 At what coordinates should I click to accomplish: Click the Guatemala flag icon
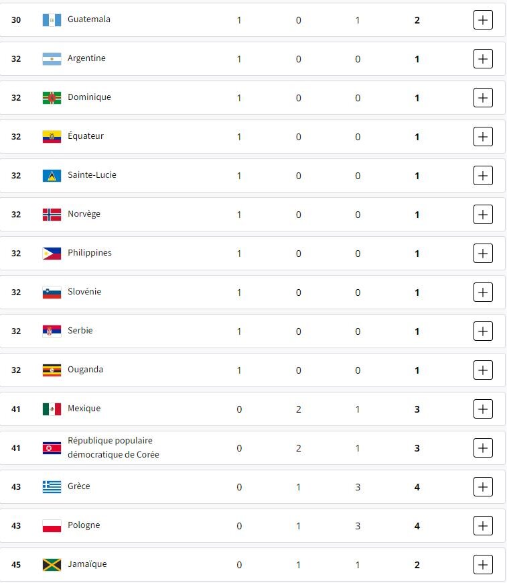pyautogui.click(x=52, y=20)
